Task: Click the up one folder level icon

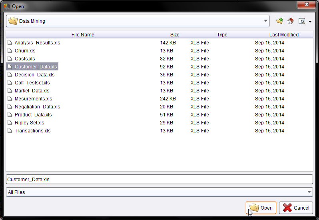Action: click(x=279, y=21)
